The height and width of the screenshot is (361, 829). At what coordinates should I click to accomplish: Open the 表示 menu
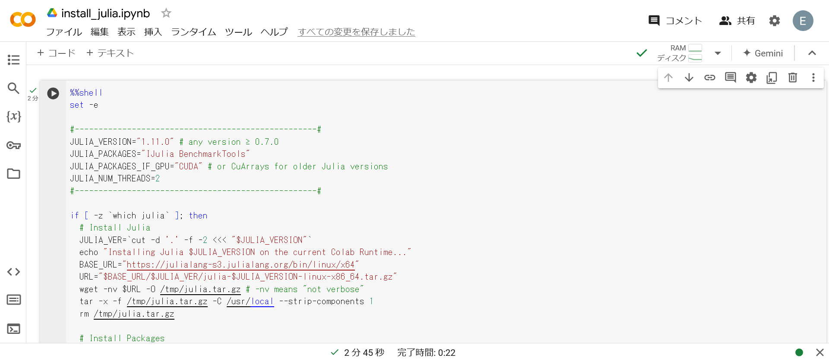[x=127, y=32]
